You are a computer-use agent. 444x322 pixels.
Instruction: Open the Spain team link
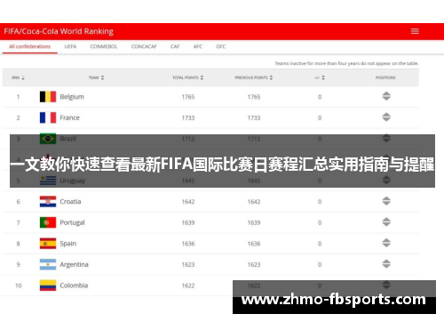(x=68, y=244)
